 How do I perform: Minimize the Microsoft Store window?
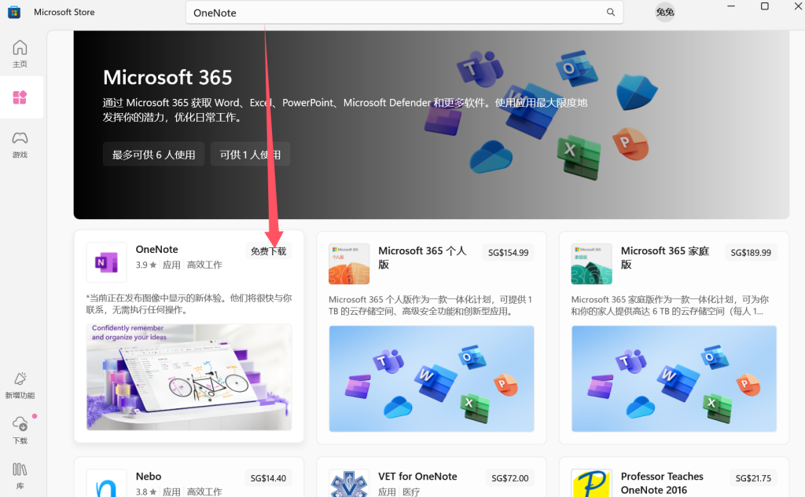731,6
